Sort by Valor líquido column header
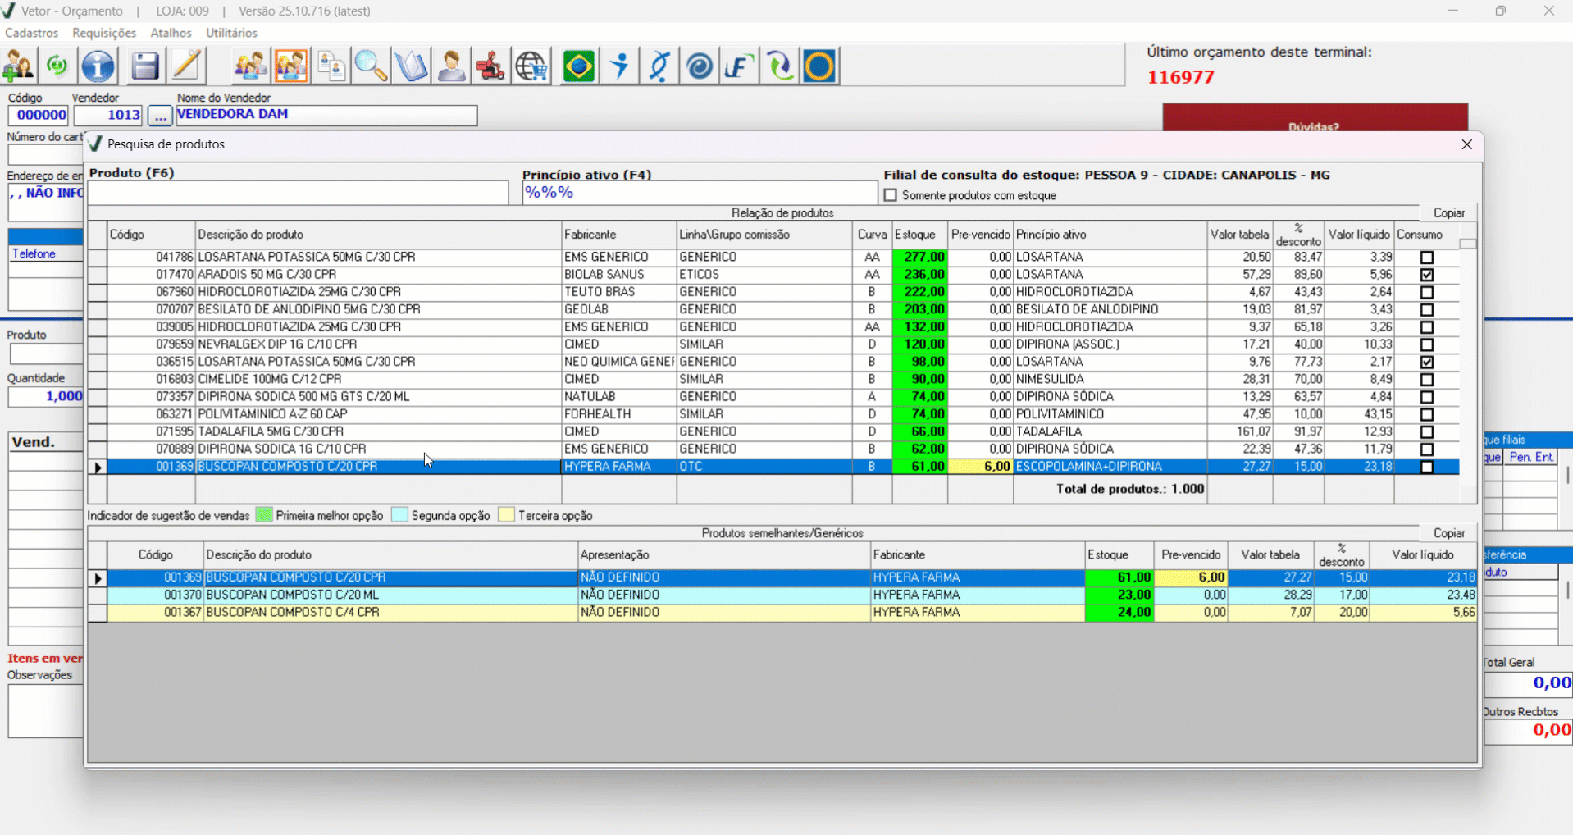 click(x=1358, y=235)
